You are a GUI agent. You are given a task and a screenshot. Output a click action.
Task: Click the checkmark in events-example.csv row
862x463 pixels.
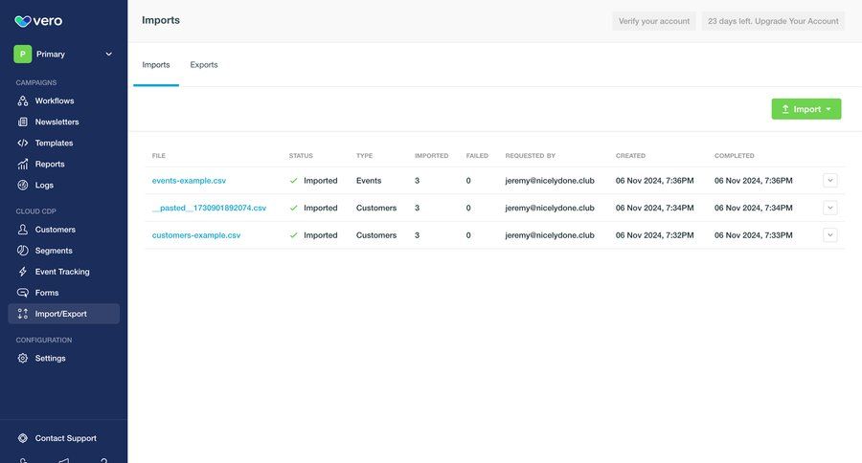[294, 180]
